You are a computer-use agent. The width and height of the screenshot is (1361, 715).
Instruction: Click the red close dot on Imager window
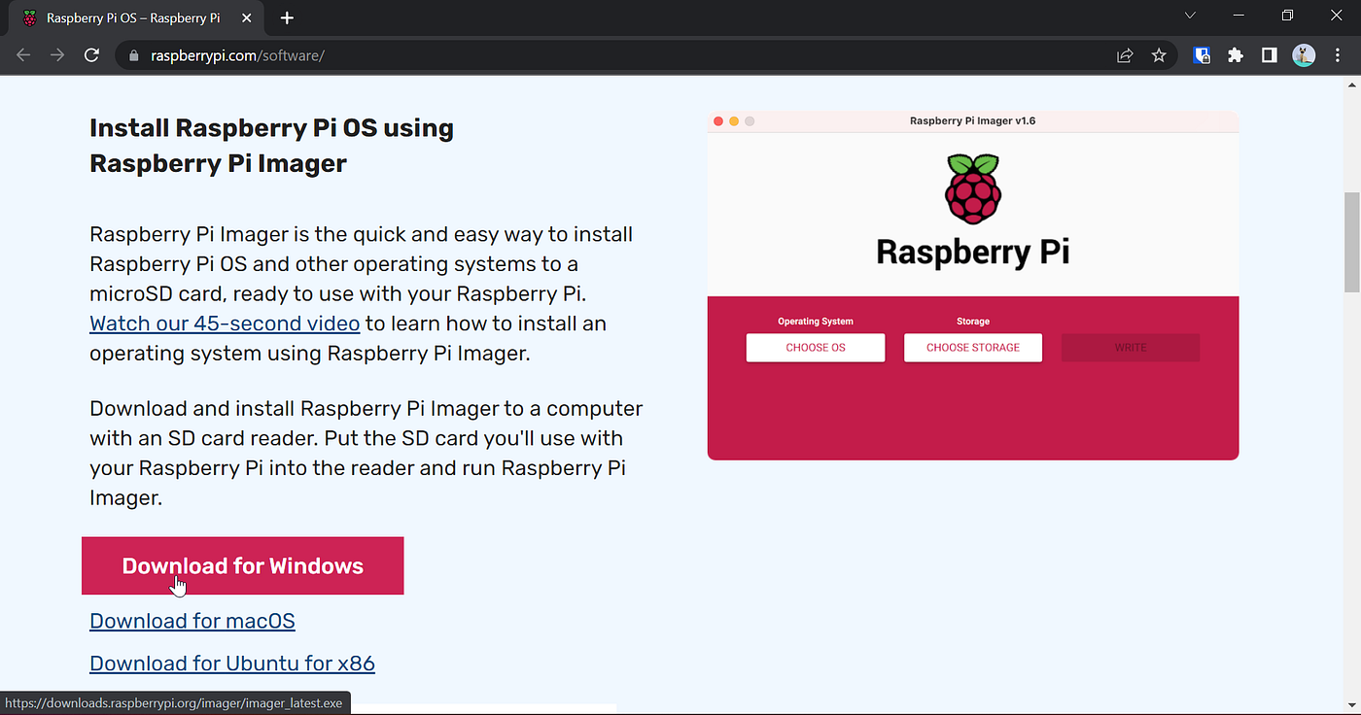coord(718,121)
